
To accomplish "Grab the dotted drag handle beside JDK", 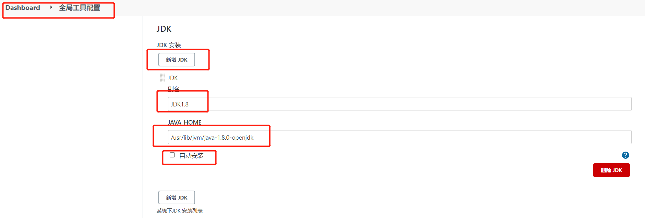I will tap(162, 78).
